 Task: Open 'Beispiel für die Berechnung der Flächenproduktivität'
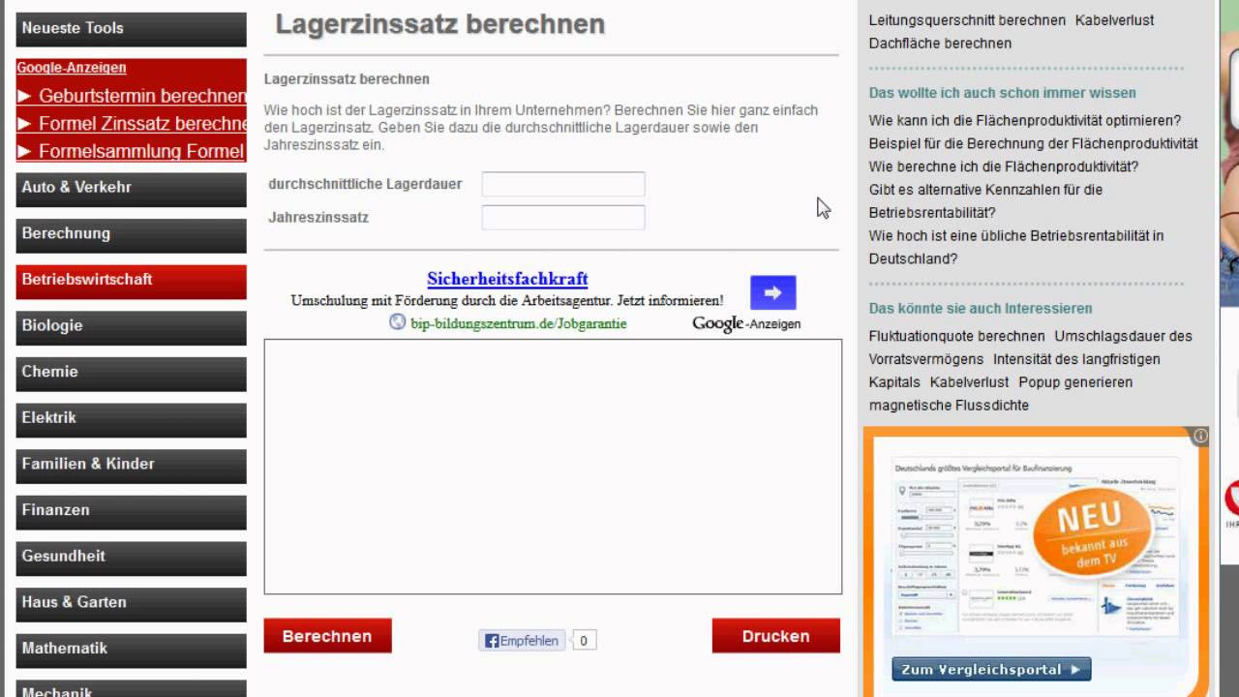(1033, 143)
